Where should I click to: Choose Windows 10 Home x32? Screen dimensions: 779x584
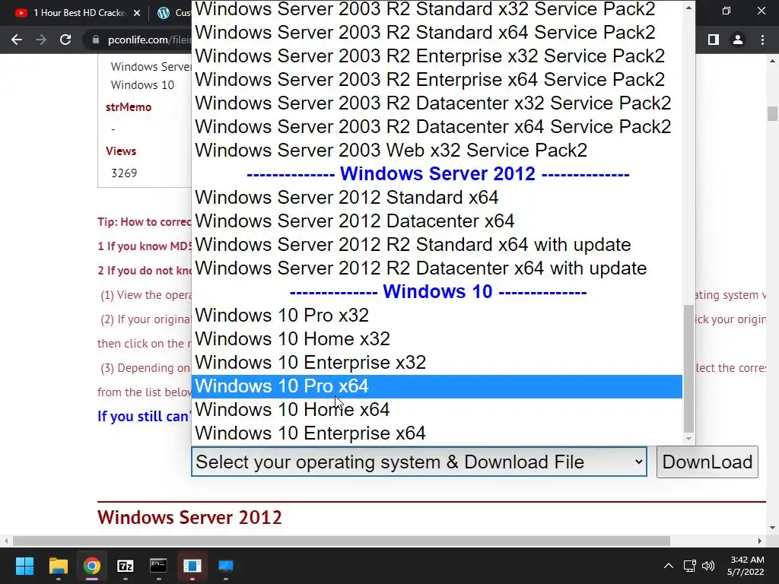[437, 339]
